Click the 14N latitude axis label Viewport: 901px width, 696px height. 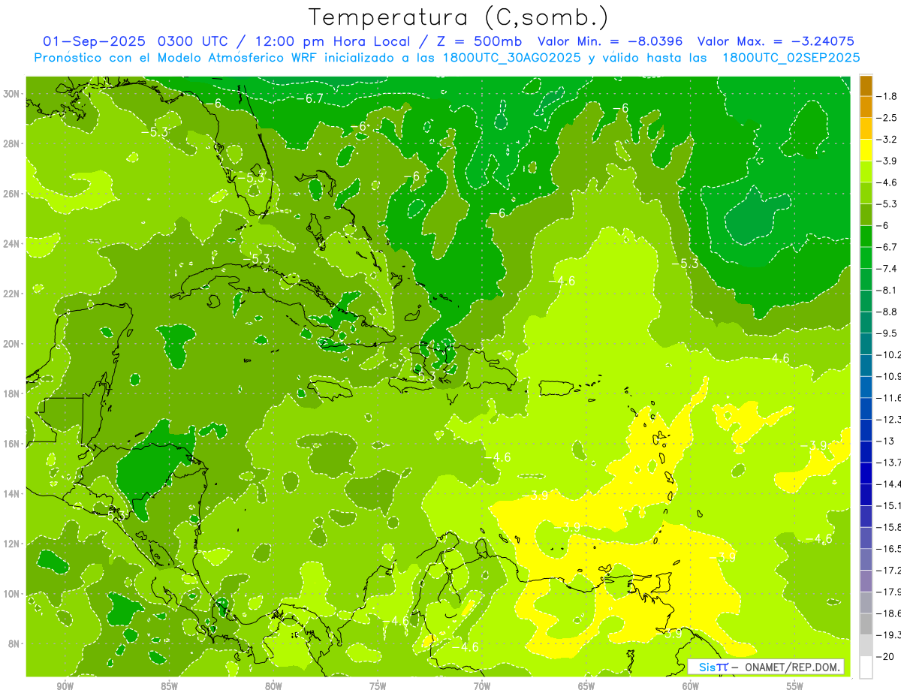click(x=11, y=493)
